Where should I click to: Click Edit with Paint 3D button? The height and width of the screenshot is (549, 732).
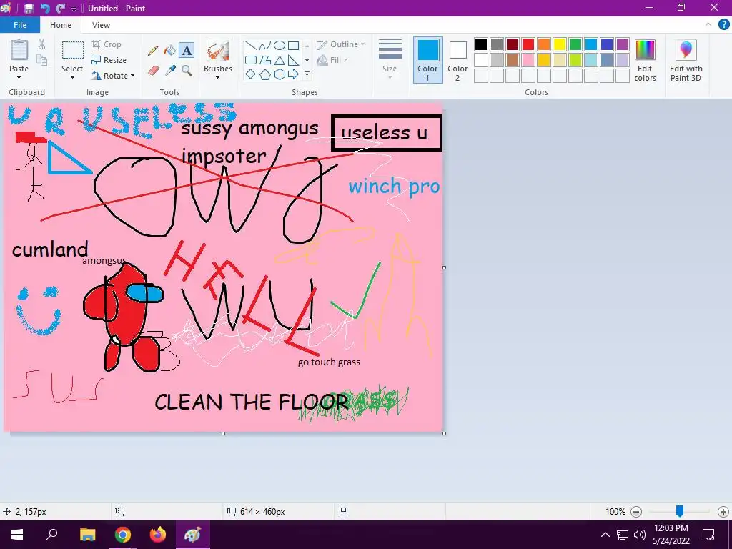686,61
